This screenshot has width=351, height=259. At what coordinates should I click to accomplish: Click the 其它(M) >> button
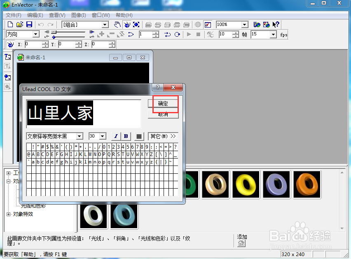[x=163, y=136]
